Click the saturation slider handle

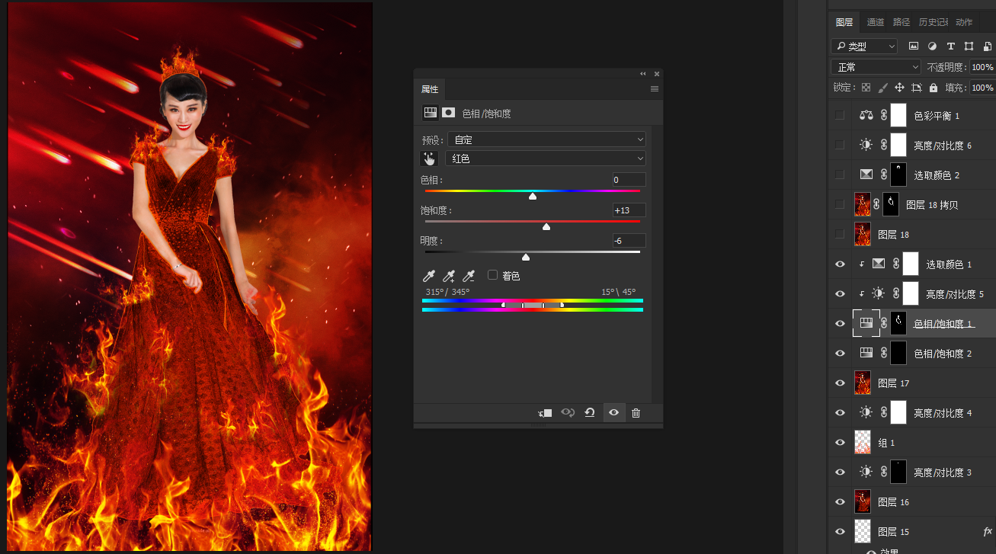pos(546,226)
